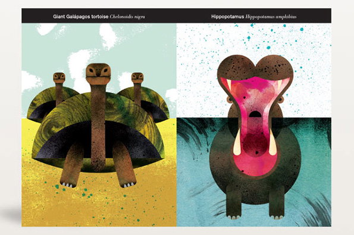
Task: Click the "Giant Galápagos tortoise" heading text
Action: pyautogui.click(x=81, y=17)
